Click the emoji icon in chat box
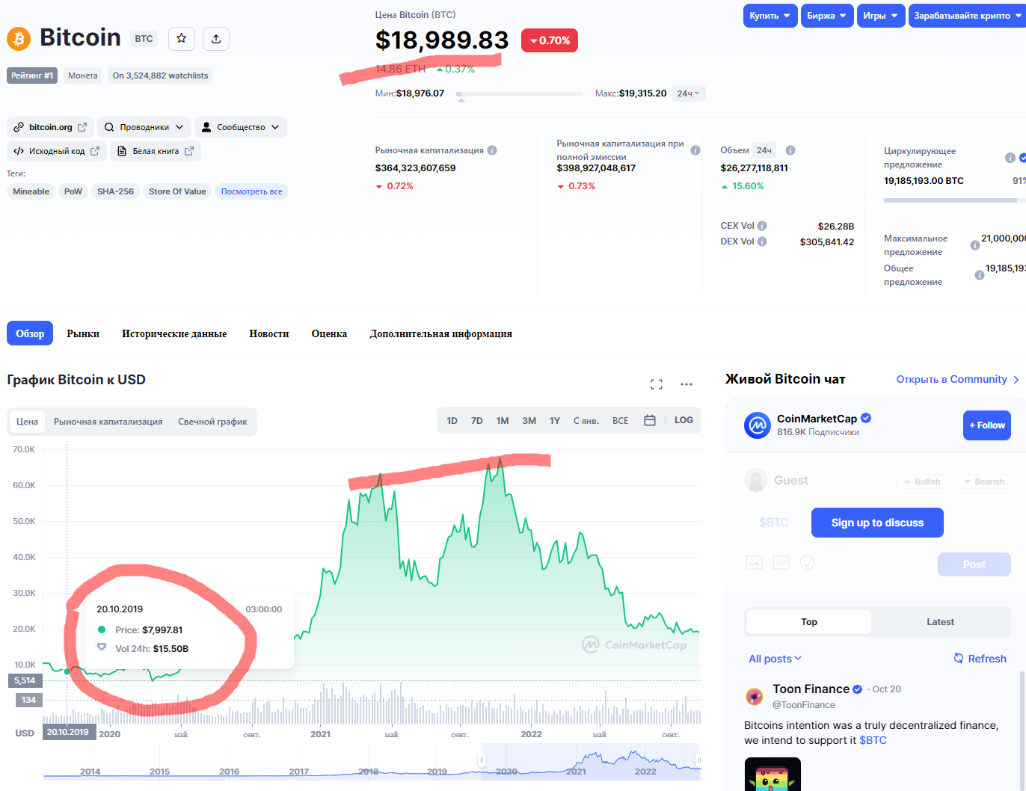This screenshot has height=791, width=1026. click(x=807, y=562)
